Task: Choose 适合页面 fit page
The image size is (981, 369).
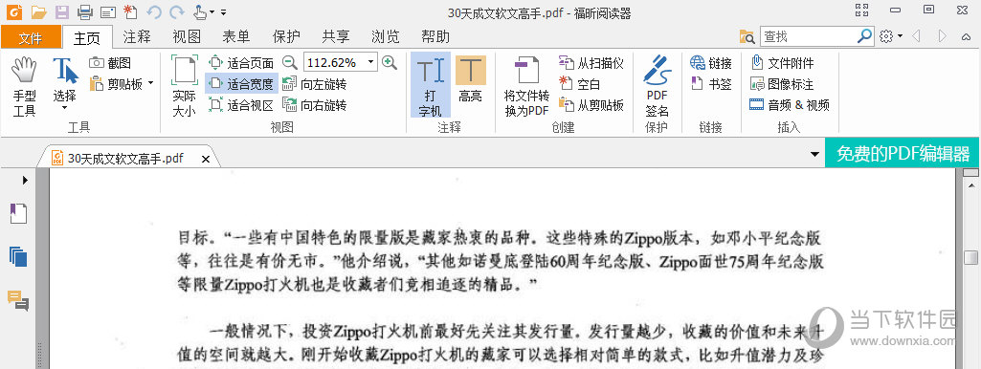Action: (x=241, y=63)
